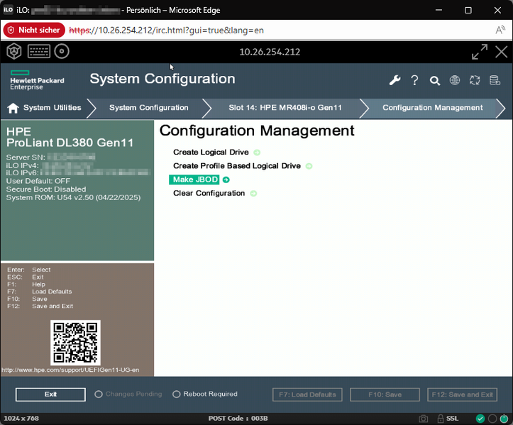Select the highlighted Make JBOD entry

(194, 180)
